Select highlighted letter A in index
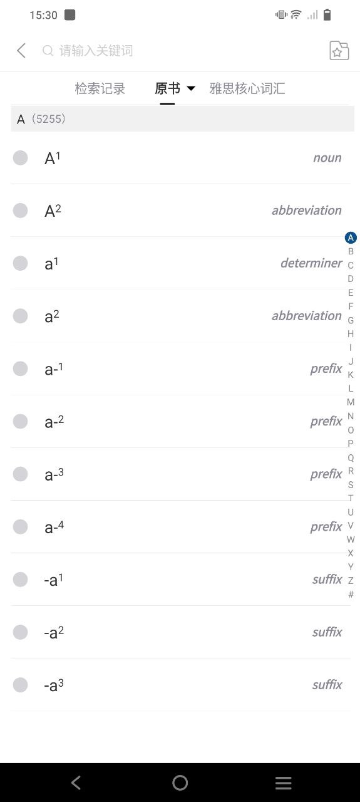The image size is (360, 802). [351, 237]
